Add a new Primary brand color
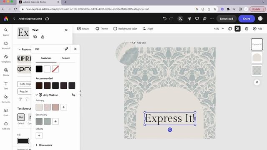The height and width of the screenshot is (150, 267). [63, 107]
